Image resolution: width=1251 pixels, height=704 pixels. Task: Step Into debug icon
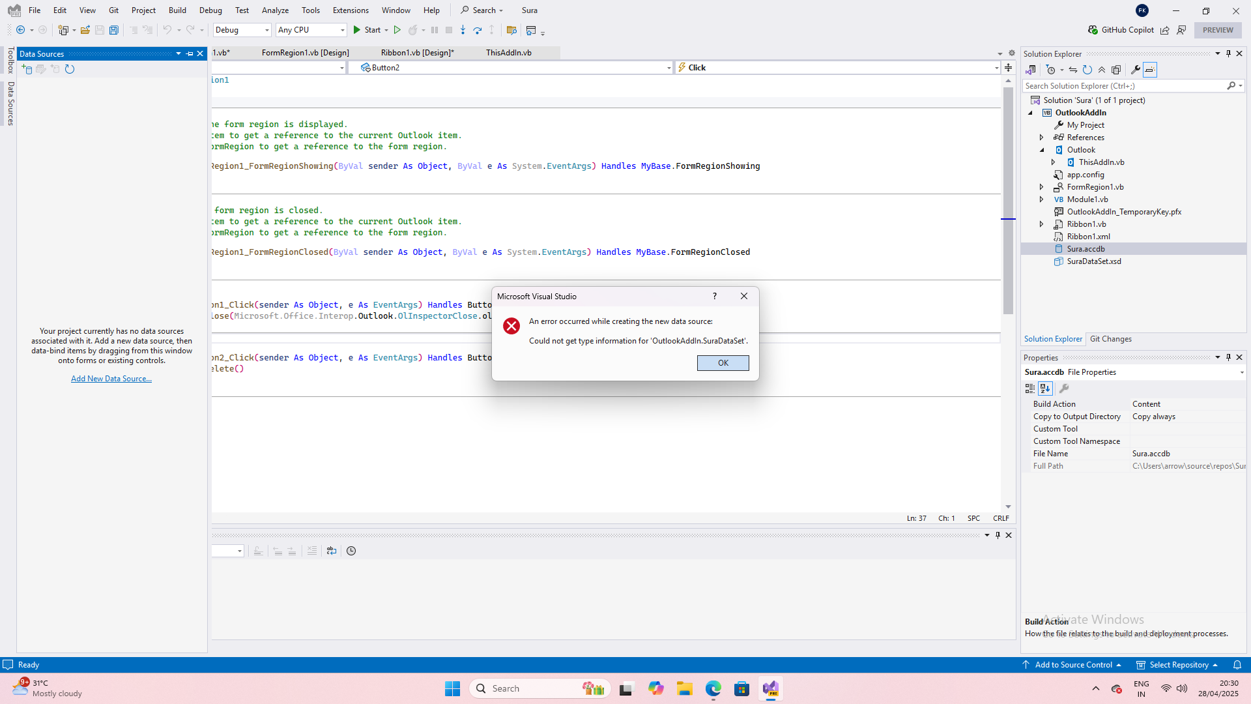(x=463, y=30)
